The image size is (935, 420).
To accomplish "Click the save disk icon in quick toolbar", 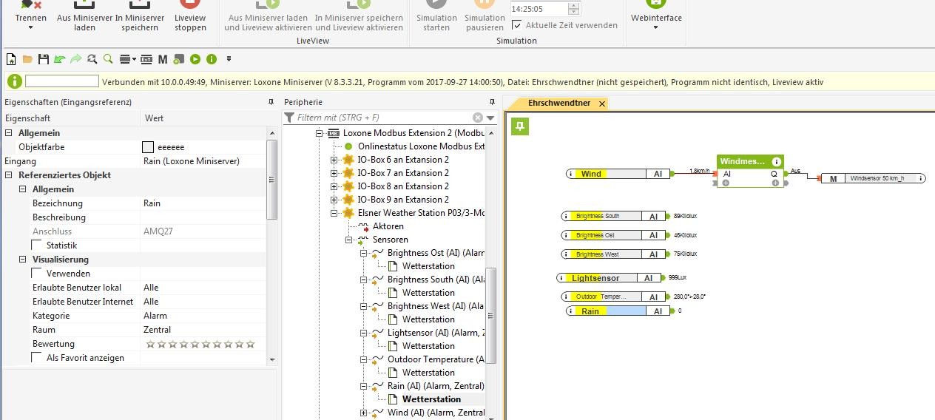I will click(x=43, y=59).
